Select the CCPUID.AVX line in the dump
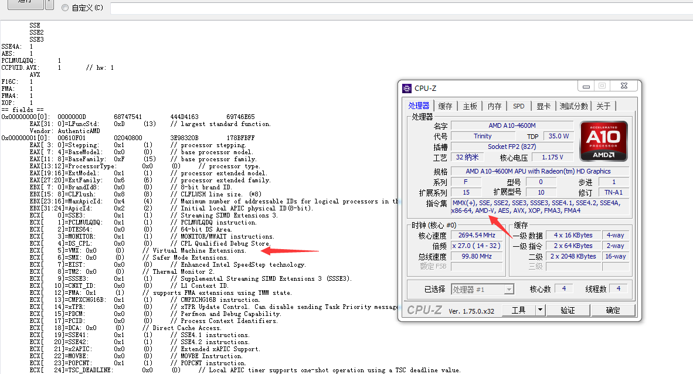Viewport: 693px width, 374px height. (57, 67)
